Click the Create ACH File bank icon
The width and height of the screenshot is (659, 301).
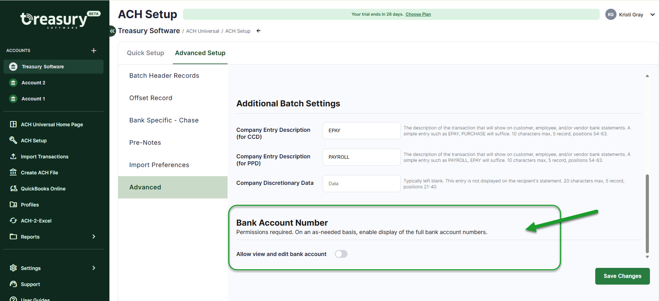tap(13, 172)
